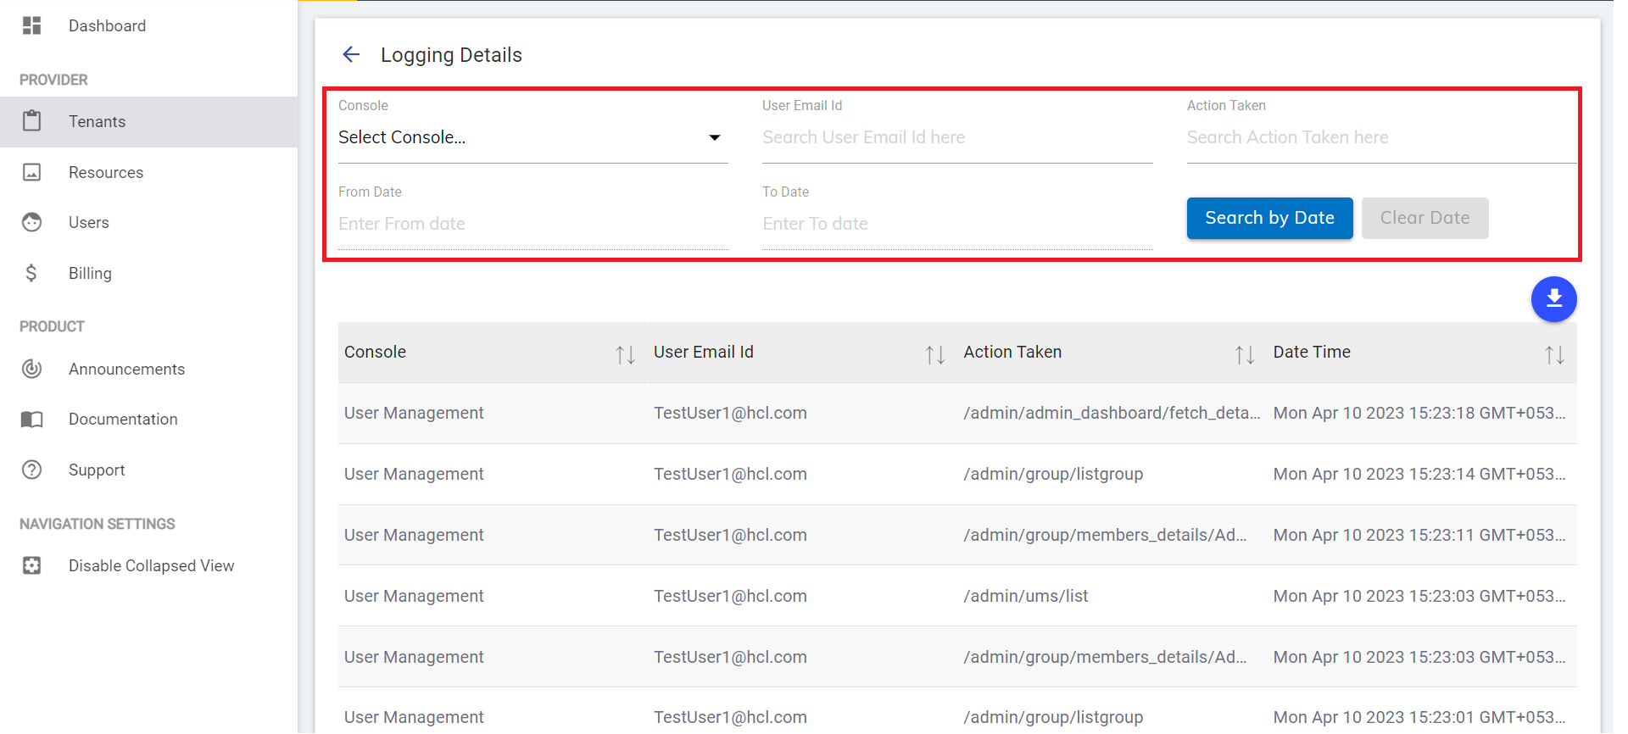Image resolution: width=1628 pixels, height=734 pixels.
Task: Click the Clear Date button
Action: 1424,218
